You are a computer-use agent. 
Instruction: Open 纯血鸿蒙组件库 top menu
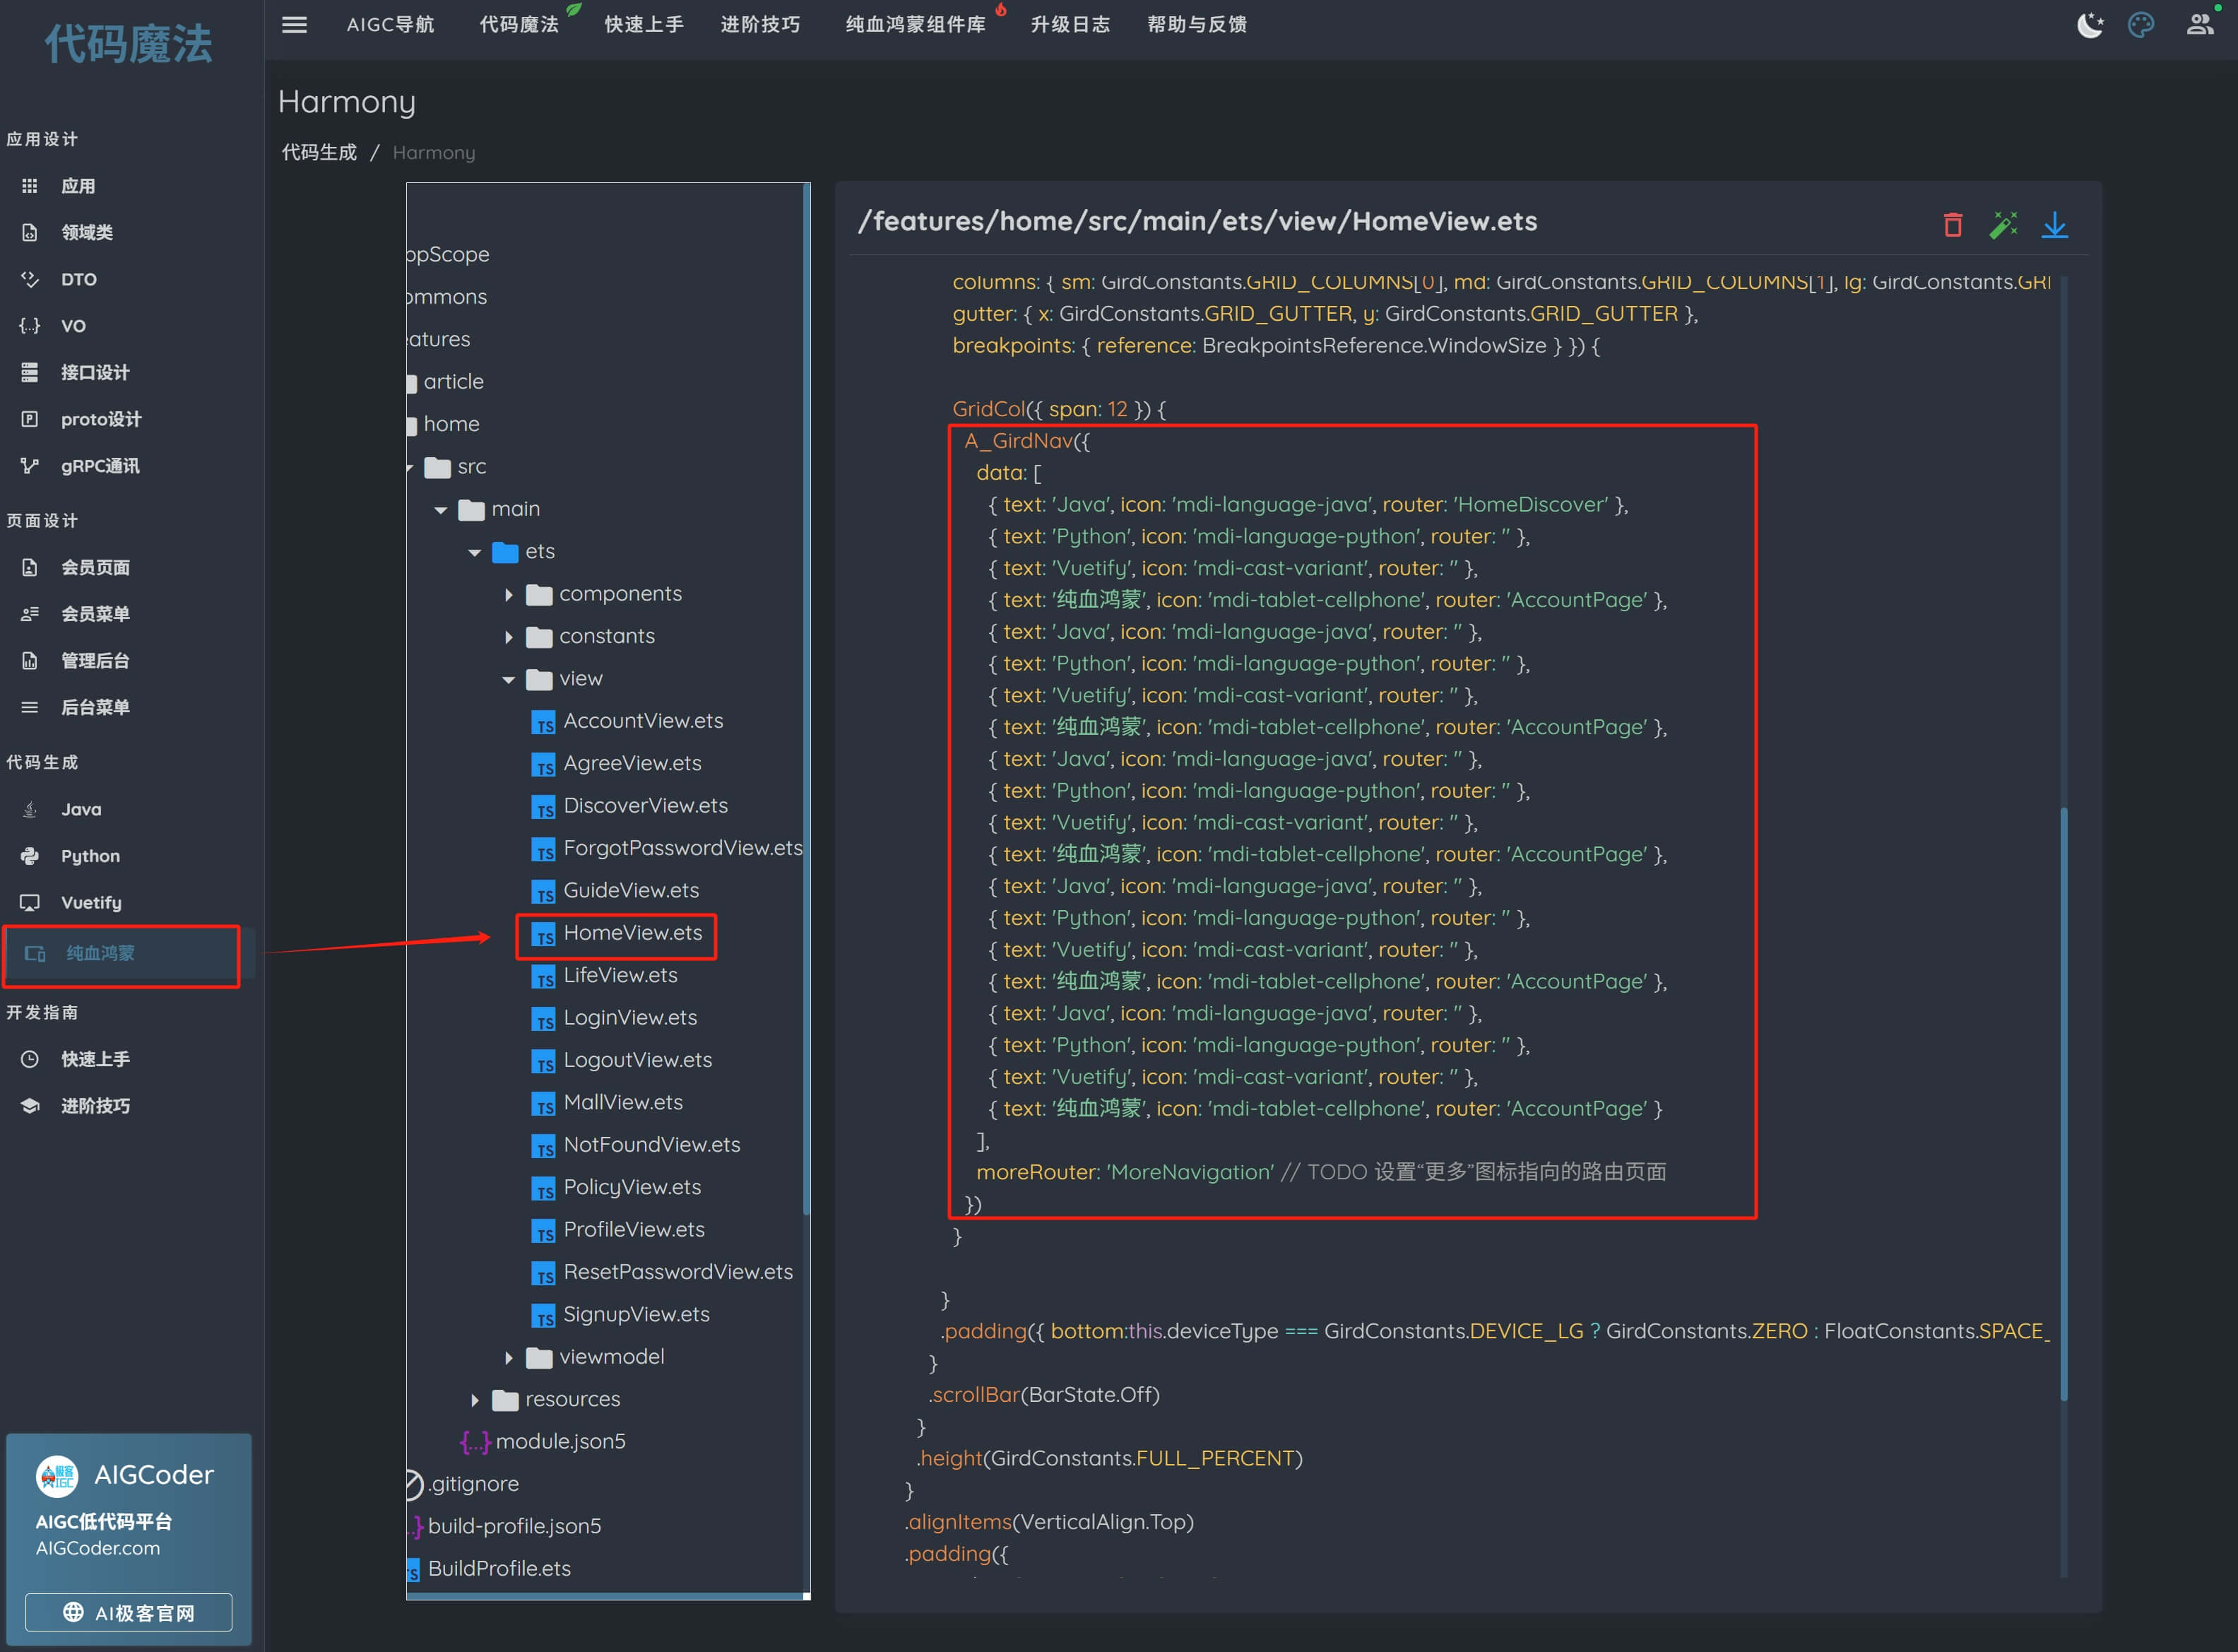915,25
